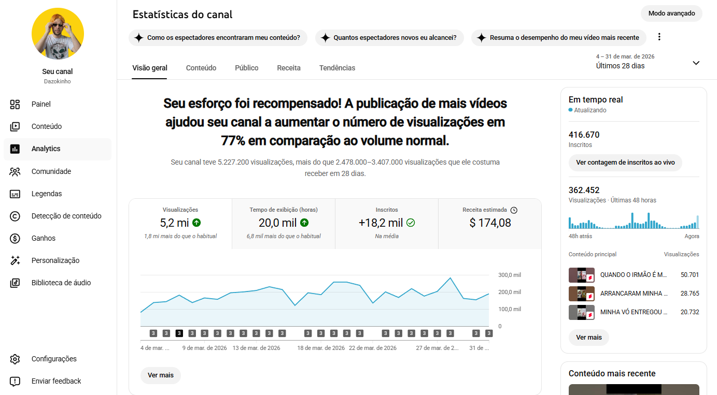Select the Visualizações metric card

tap(180, 224)
